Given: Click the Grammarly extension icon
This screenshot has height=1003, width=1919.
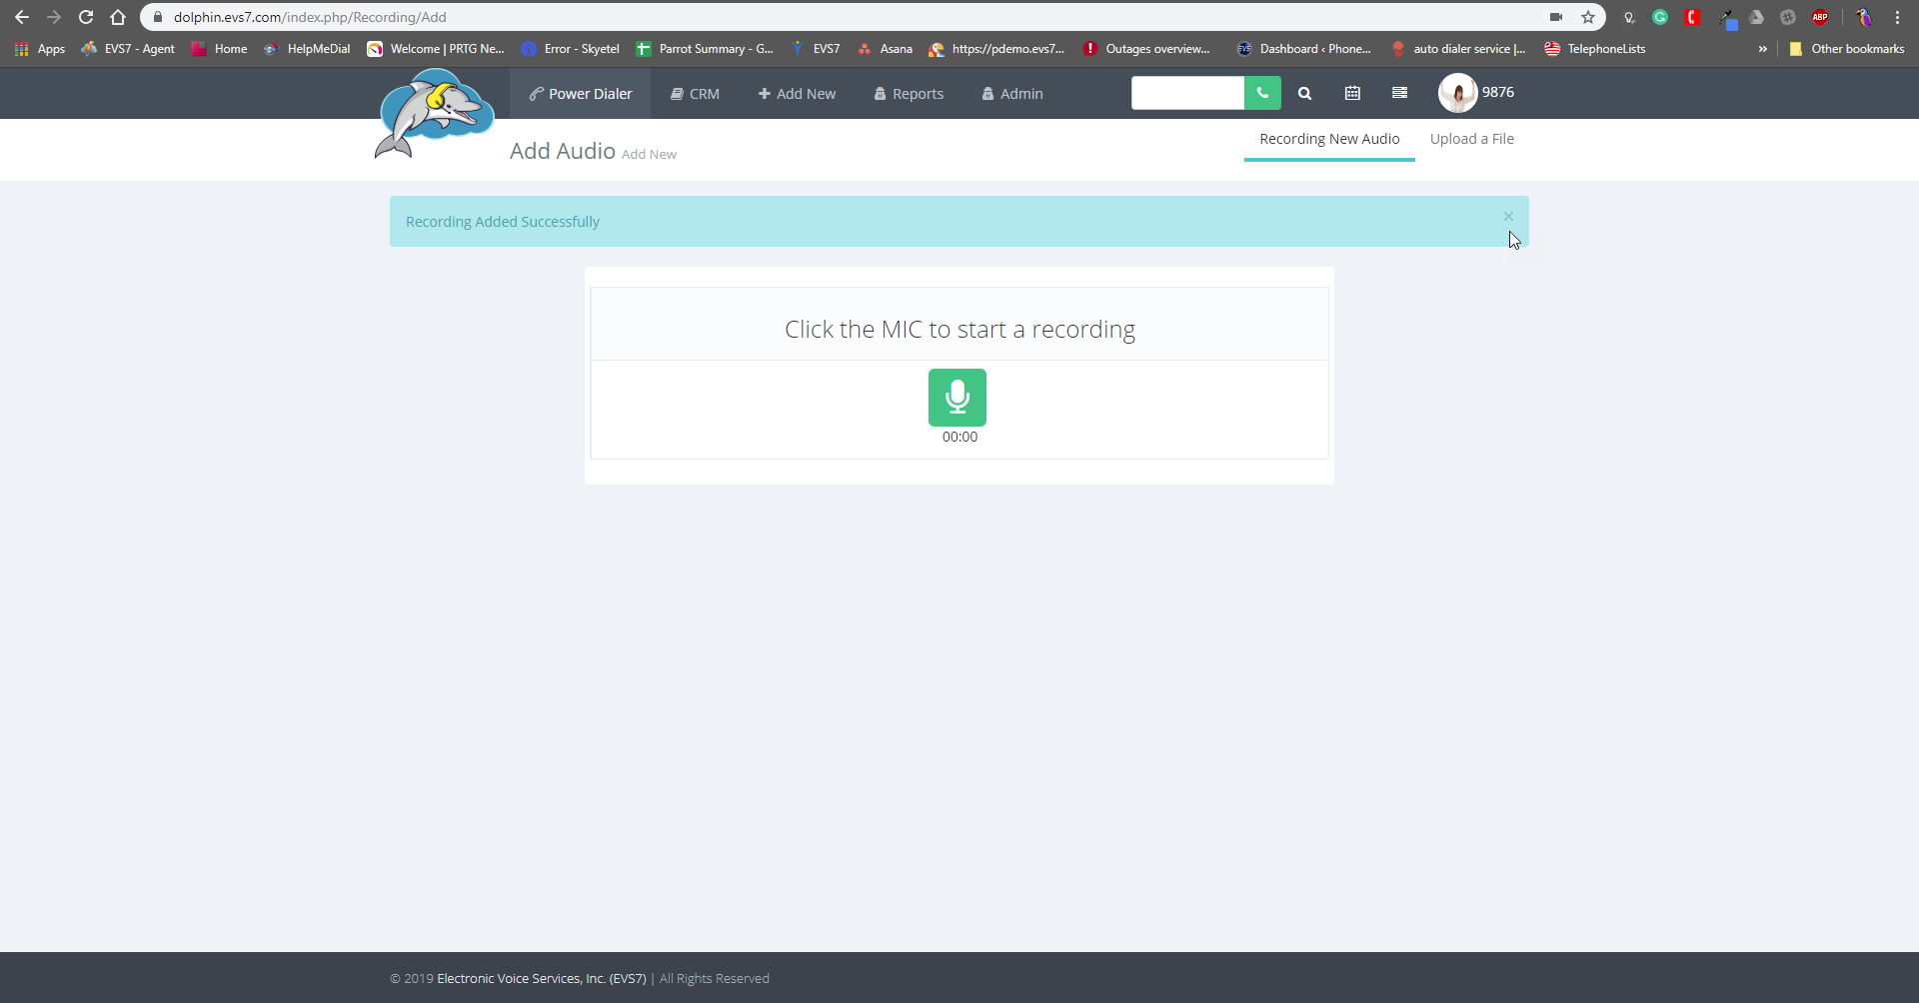Looking at the screenshot, I should tap(1660, 17).
